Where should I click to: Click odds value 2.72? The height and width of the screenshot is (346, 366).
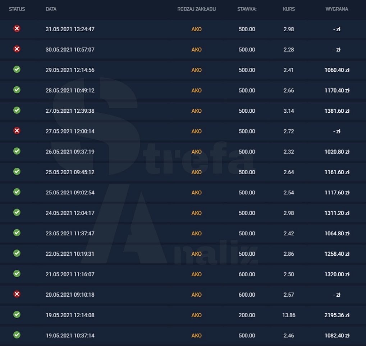289,131
